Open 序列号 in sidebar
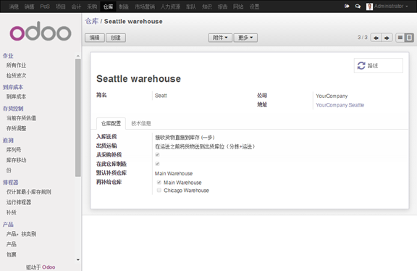The width and height of the screenshot is (417, 271). [14, 149]
